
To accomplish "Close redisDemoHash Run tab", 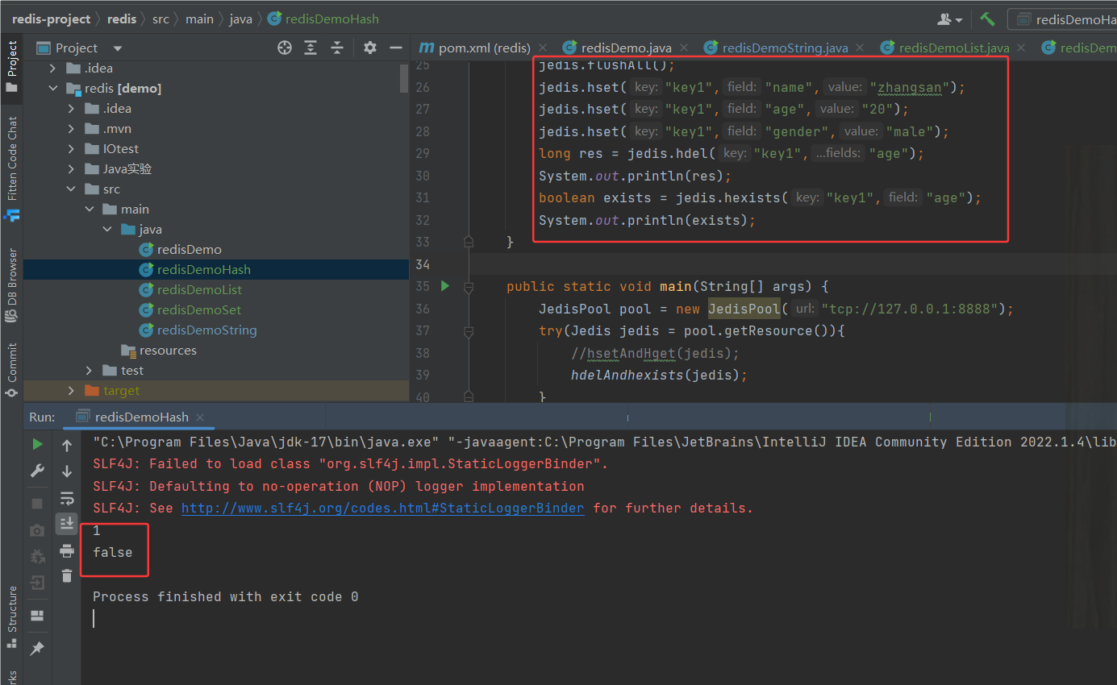I will tap(201, 417).
